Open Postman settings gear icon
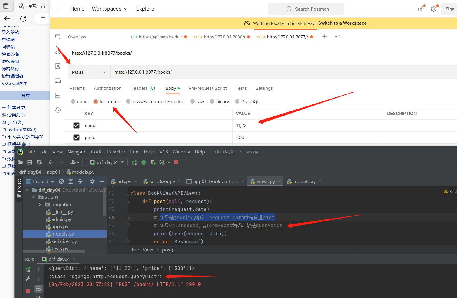The image size is (457, 298). 434,9
